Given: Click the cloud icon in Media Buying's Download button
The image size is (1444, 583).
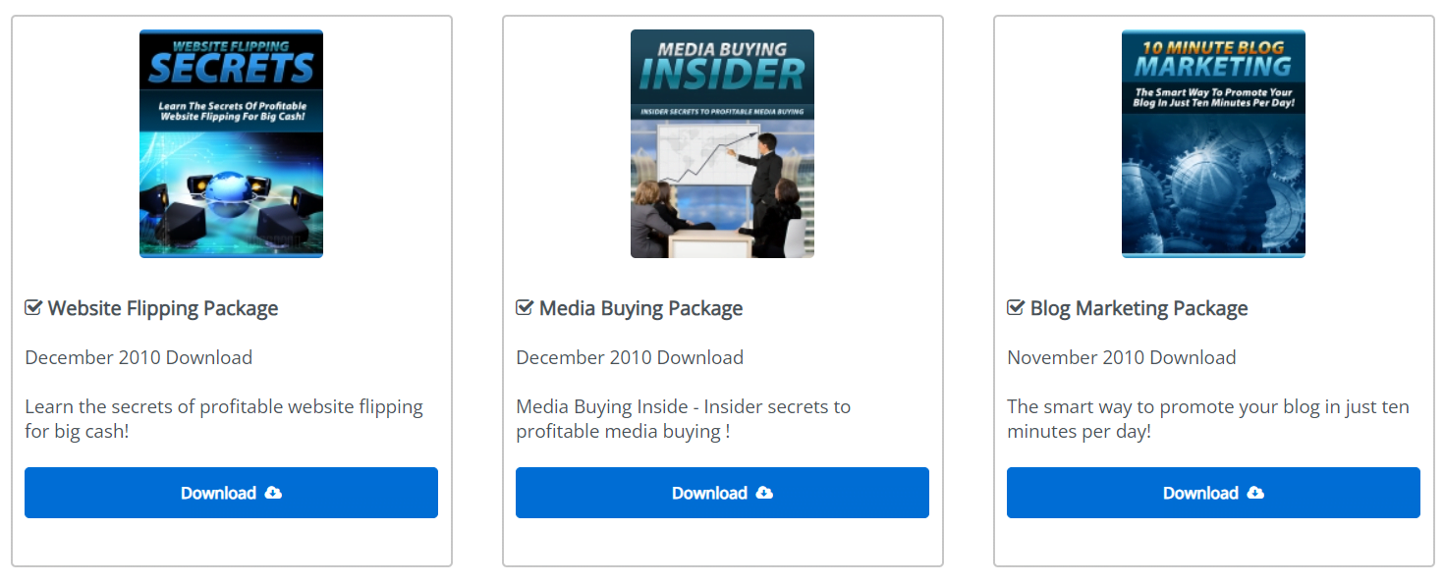Looking at the screenshot, I should pos(765,493).
